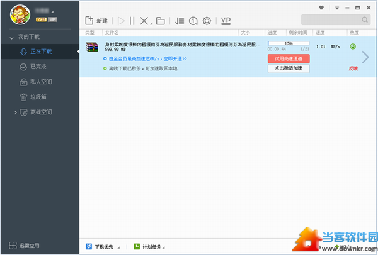
Task: Click the search magnifier icon
Action: [x=365, y=19]
